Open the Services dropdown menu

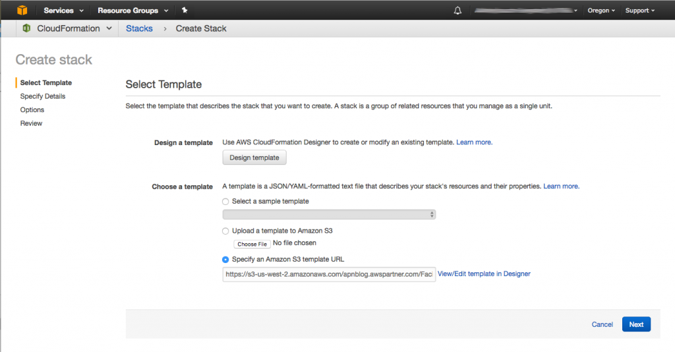63,11
